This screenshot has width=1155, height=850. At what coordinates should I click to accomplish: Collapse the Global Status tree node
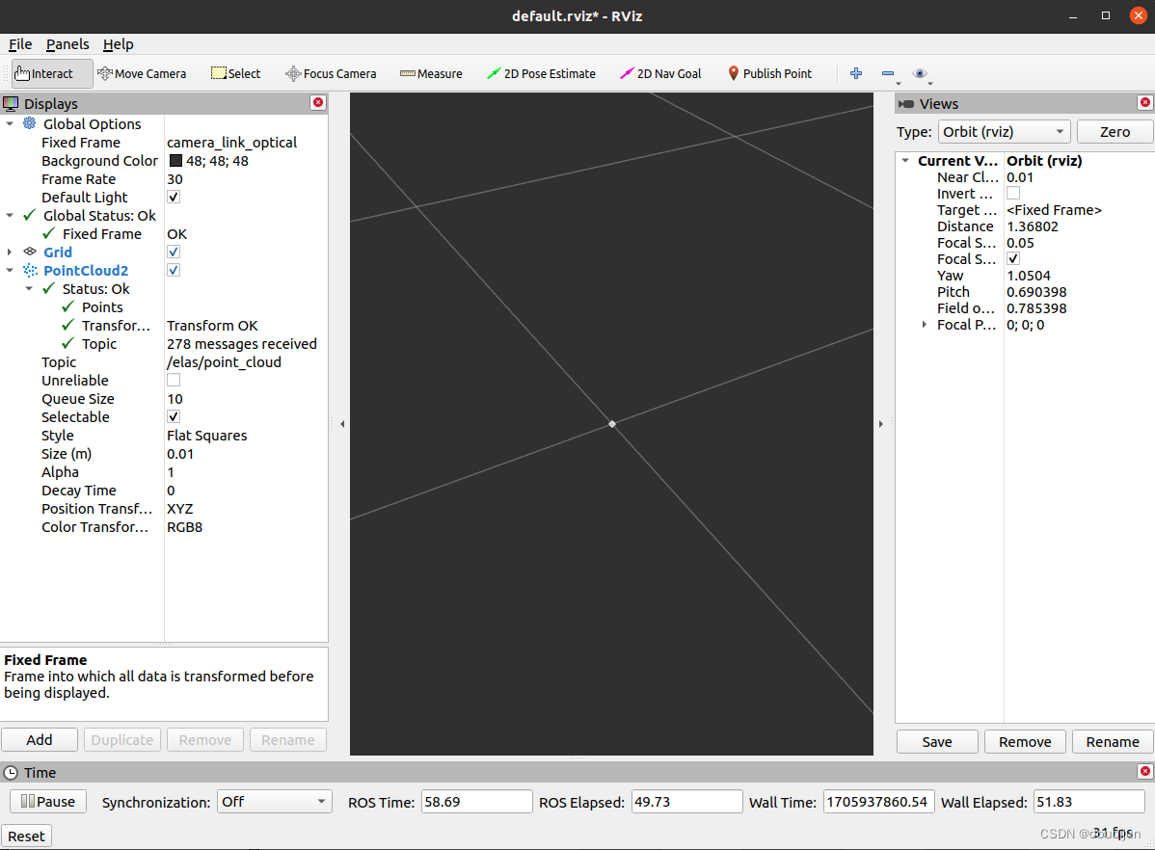[x=10, y=215]
